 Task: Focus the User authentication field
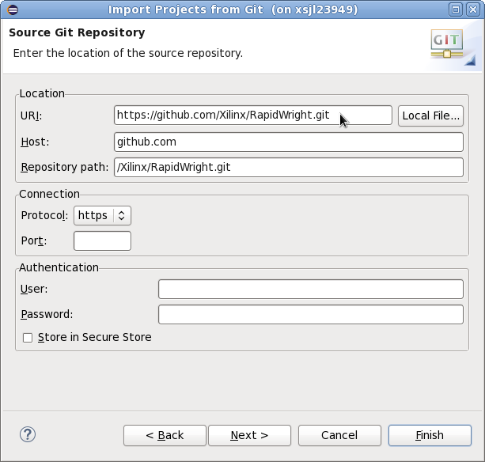[x=311, y=289]
